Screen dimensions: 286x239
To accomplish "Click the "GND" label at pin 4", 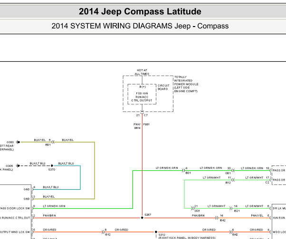I will pos(27,189).
